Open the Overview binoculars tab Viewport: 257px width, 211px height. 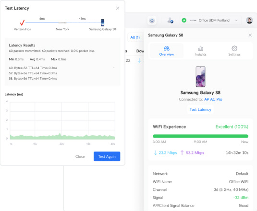[167, 51]
